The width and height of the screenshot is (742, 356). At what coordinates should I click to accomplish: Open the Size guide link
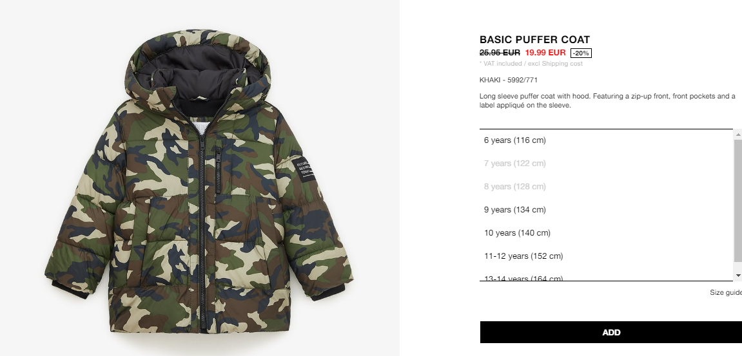(x=726, y=293)
